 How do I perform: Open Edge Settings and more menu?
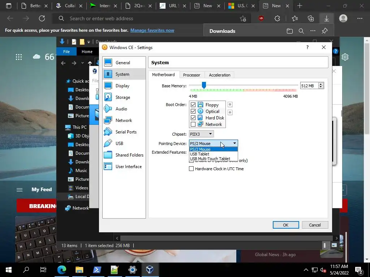click(x=360, y=18)
